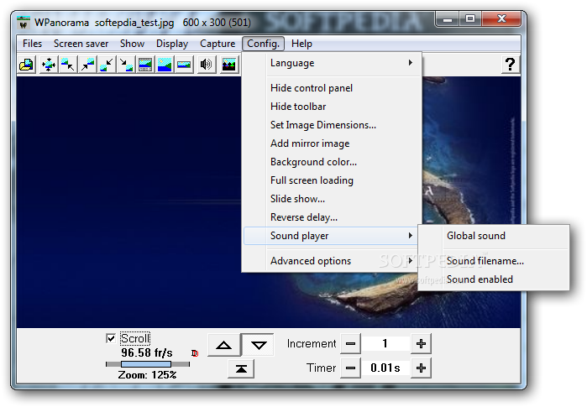Move image to the bottom-left corner
The height and width of the screenshot is (407, 587).
pyautogui.click(x=107, y=65)
